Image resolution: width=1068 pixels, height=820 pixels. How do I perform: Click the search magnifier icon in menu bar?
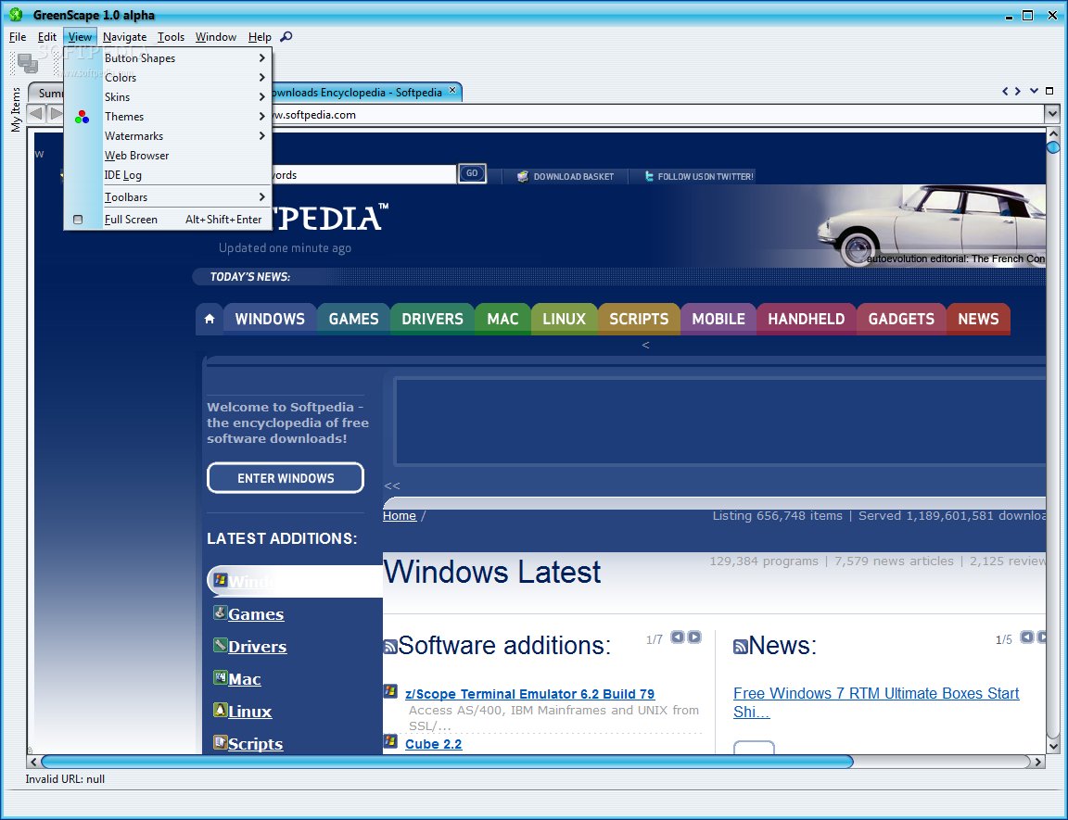(286, 37)
